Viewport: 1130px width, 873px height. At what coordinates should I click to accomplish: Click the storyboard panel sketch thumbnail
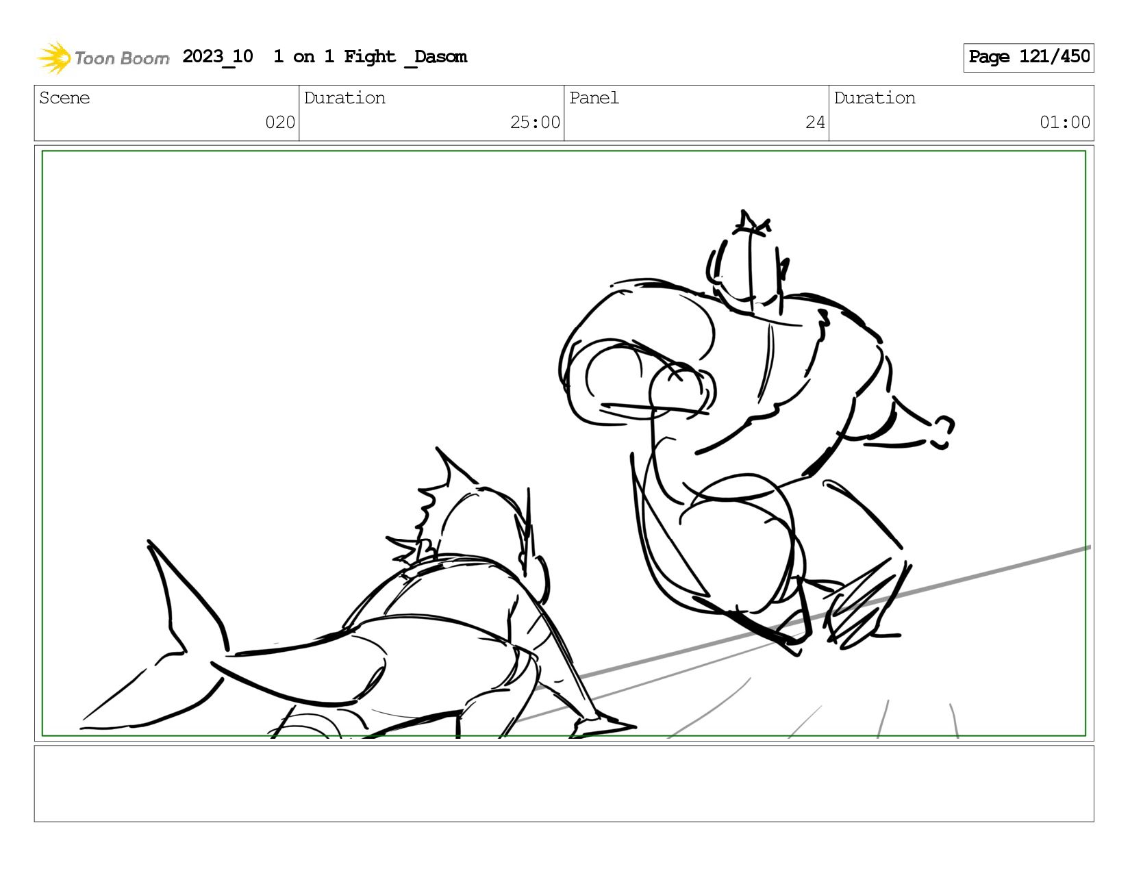pos(564,444)
